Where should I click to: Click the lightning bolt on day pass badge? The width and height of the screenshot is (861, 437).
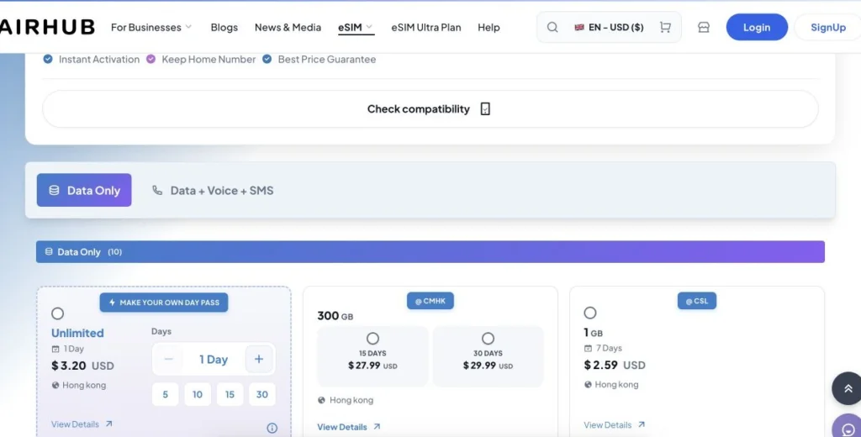coord(112,303)
